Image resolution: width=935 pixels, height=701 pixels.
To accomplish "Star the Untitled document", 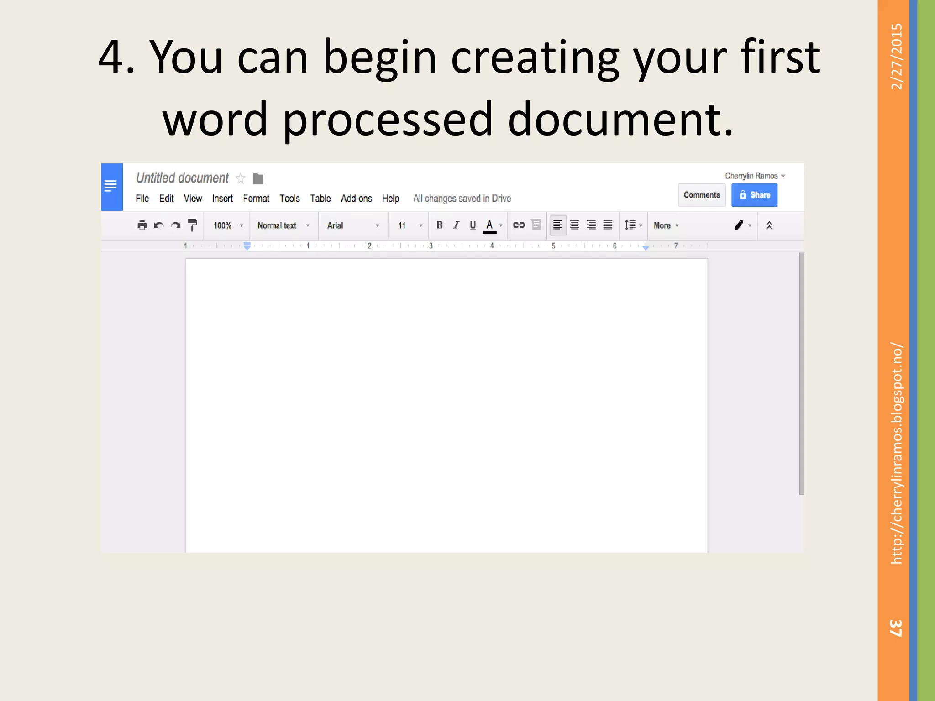I will tap(241, 178).
